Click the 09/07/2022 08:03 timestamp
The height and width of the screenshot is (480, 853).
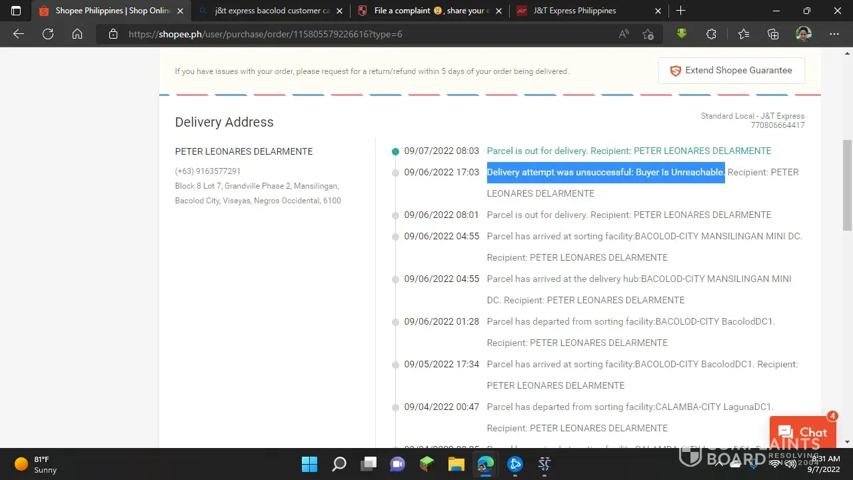pos(441,151)
